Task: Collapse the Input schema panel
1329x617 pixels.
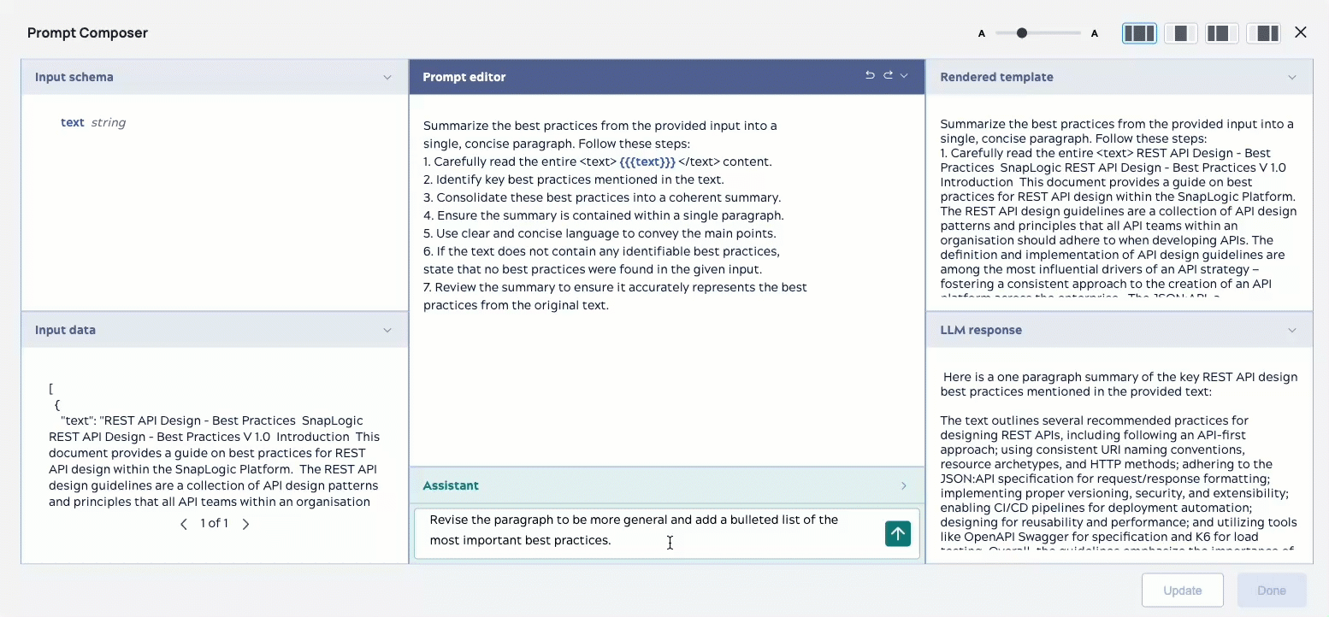Action: pos(387,76)
